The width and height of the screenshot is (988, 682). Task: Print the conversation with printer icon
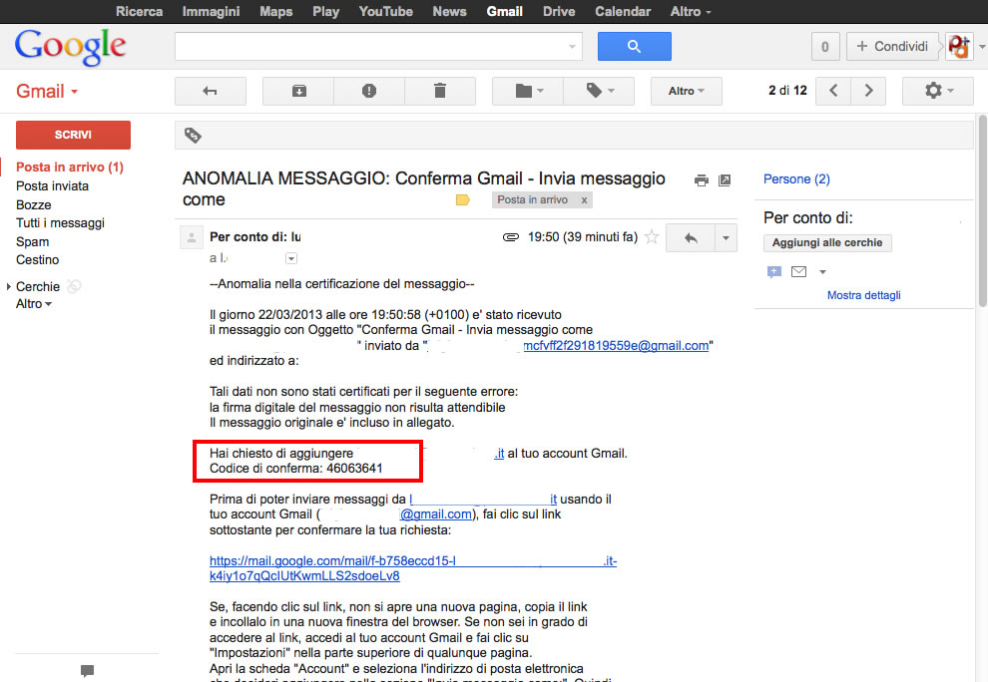[x=702, y=180]
